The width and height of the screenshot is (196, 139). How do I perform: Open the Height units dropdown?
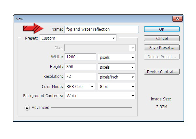[117, 67]
